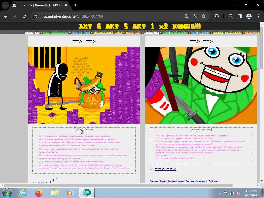The image size is (264, 198).
Task: Open ВКОНТАКТЕ link above the left panel
Action: [99, 32]
